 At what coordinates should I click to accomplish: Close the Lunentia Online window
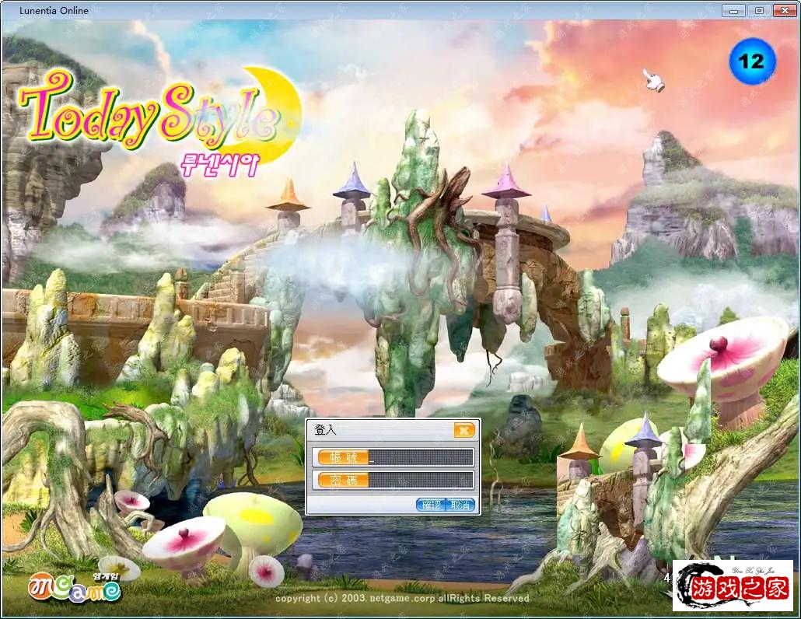(784, 10)
